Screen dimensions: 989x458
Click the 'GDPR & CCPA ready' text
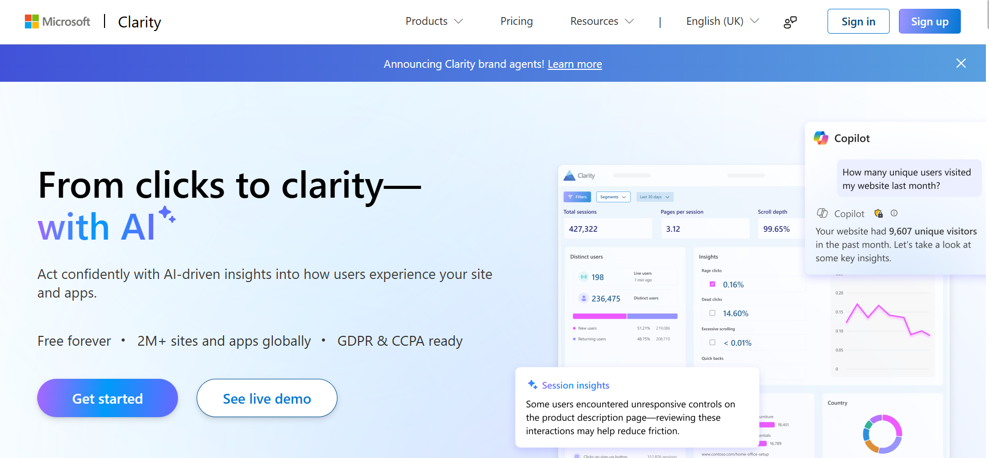[x=400, y=341]
